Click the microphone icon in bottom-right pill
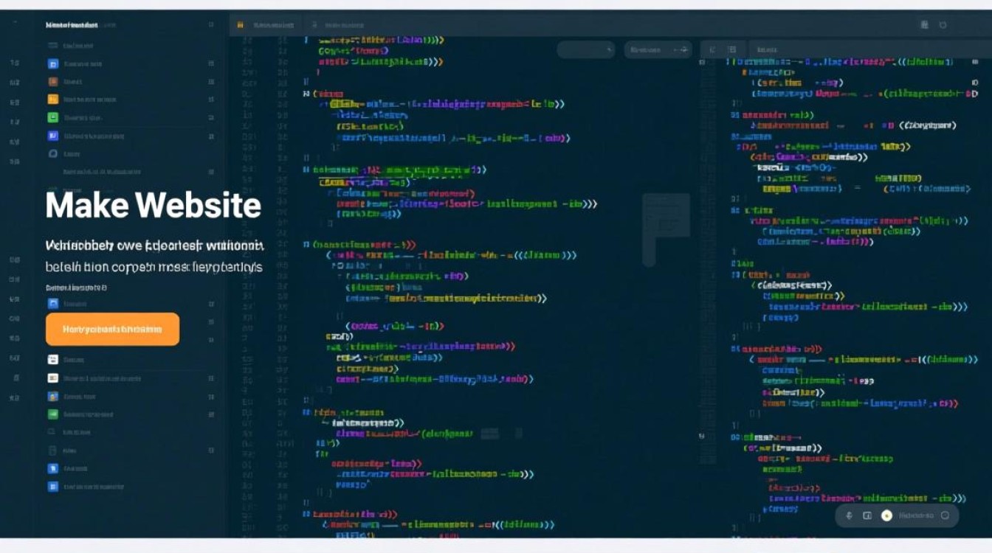The image size is (992, 553). (x=850, y=515)
